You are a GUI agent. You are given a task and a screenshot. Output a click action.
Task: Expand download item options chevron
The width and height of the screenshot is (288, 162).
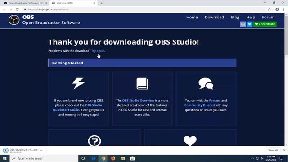click(41, 150)
